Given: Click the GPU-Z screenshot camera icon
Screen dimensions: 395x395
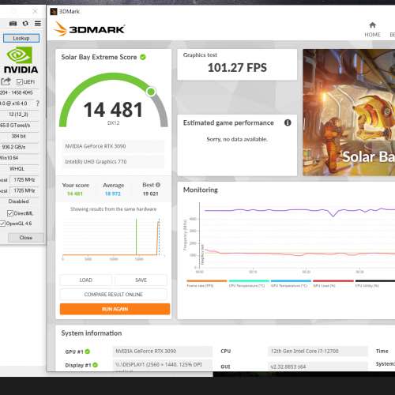Looking at the screenshot, I should coord(13,24).
